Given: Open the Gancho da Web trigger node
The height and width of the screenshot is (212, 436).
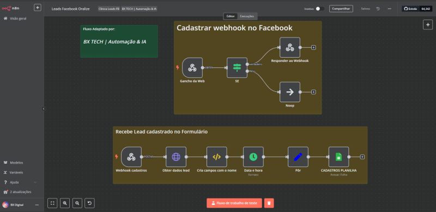Looking at the screenshot, I should click(x=192, y=67).
